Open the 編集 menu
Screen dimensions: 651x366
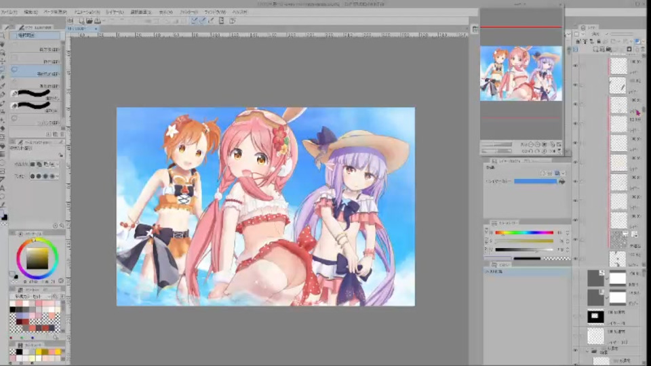pyautogui.click(x=31, y=12)
